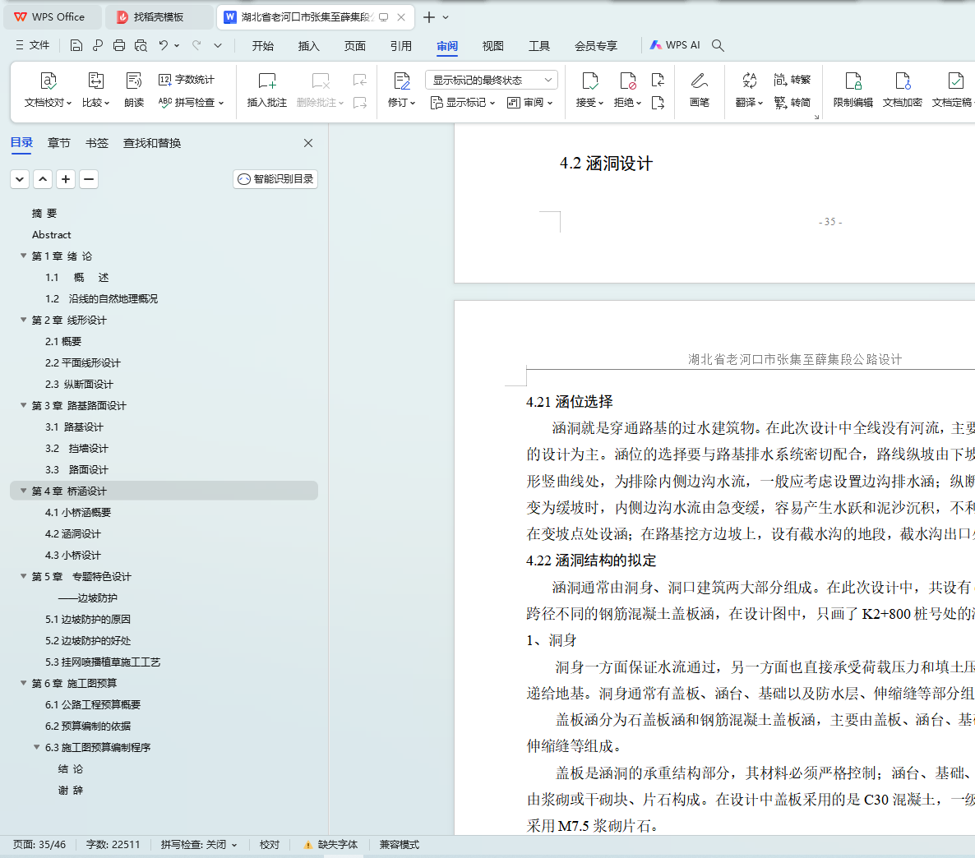The image size is (975, 858).
Task: Open 字数统计 word count
Action: tap(187, 80)
